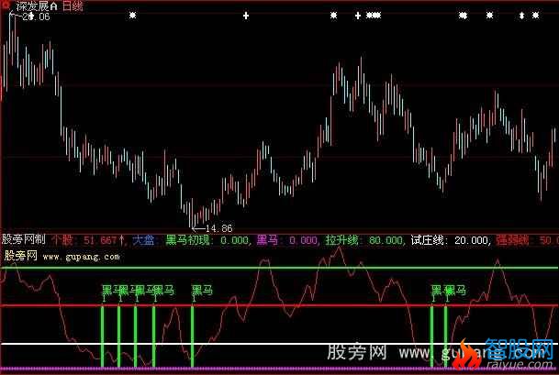Screen dimensions: 559x375
Task: Select the 深发展A stock name
Action: click(37, 6)
